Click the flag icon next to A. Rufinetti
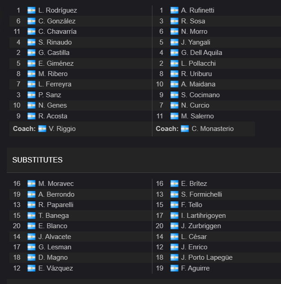 pos(174,10)
